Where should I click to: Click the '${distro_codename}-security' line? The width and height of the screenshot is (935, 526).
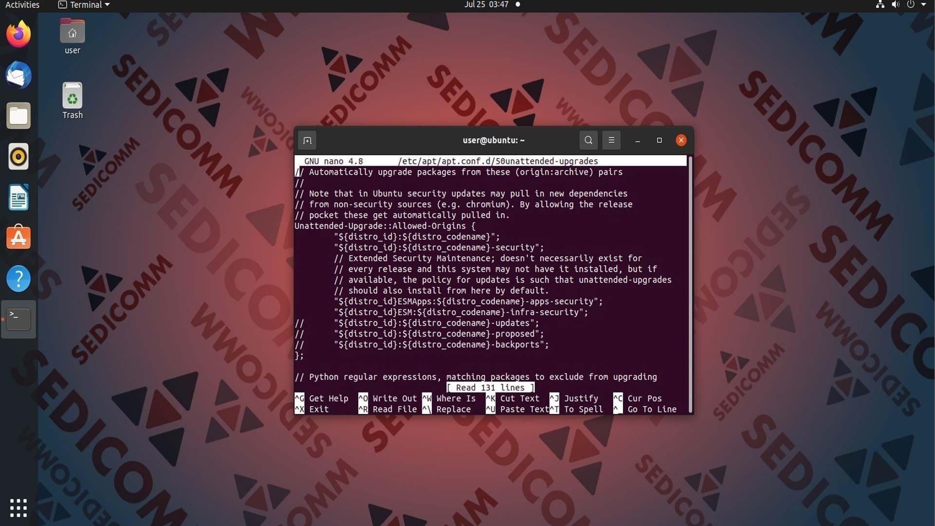[439, 247]
